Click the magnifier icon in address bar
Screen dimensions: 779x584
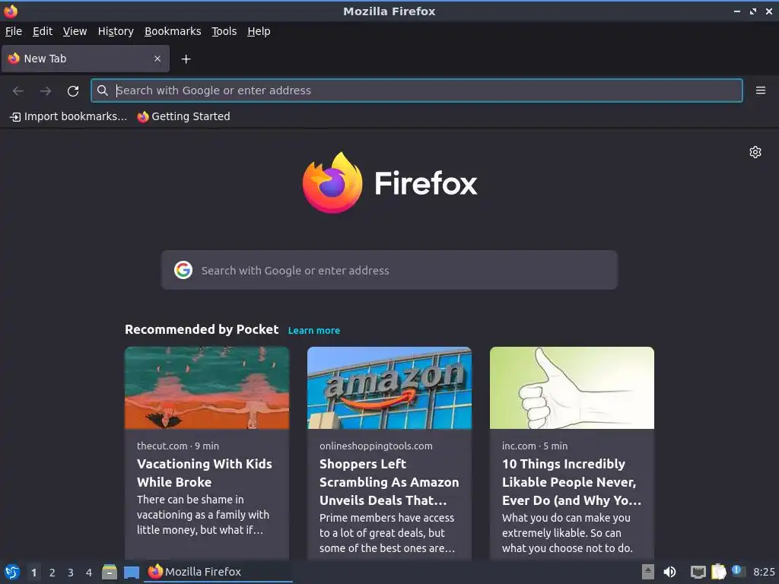click(103, 90)
